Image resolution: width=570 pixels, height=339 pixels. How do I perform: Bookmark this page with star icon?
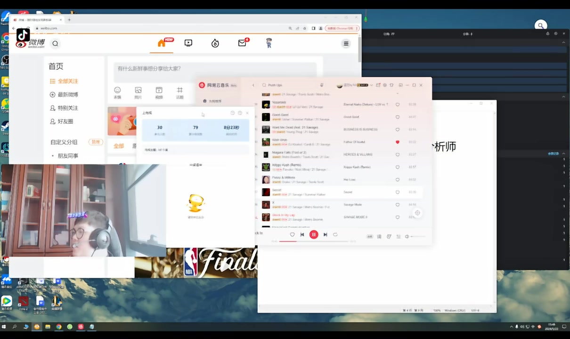(x=305, y=28)
